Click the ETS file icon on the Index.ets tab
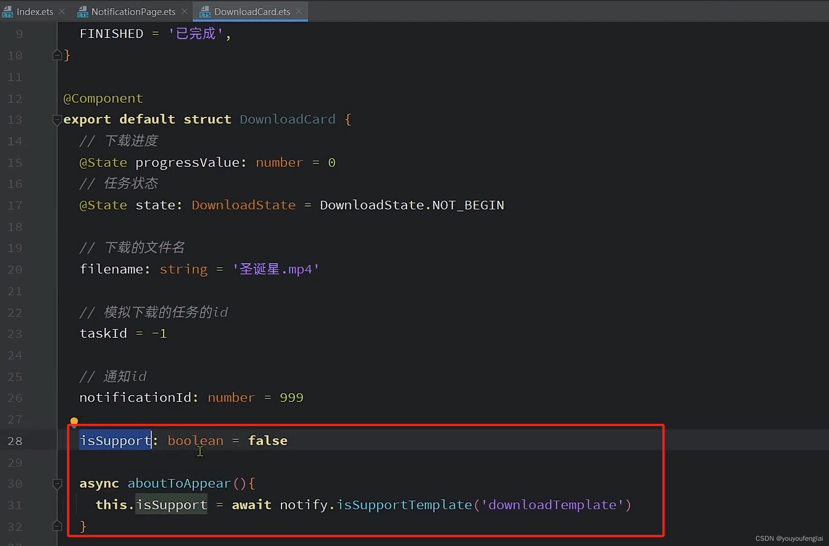This screenshot has height=546, width=829. pos(8,12)
